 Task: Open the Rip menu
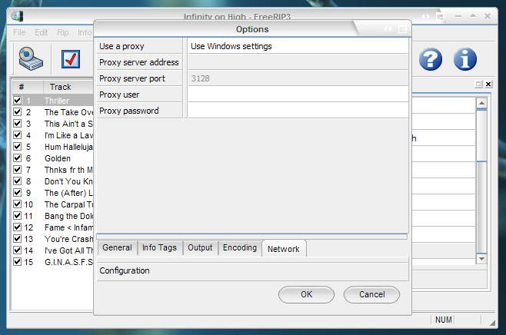(x=63, y=32)
